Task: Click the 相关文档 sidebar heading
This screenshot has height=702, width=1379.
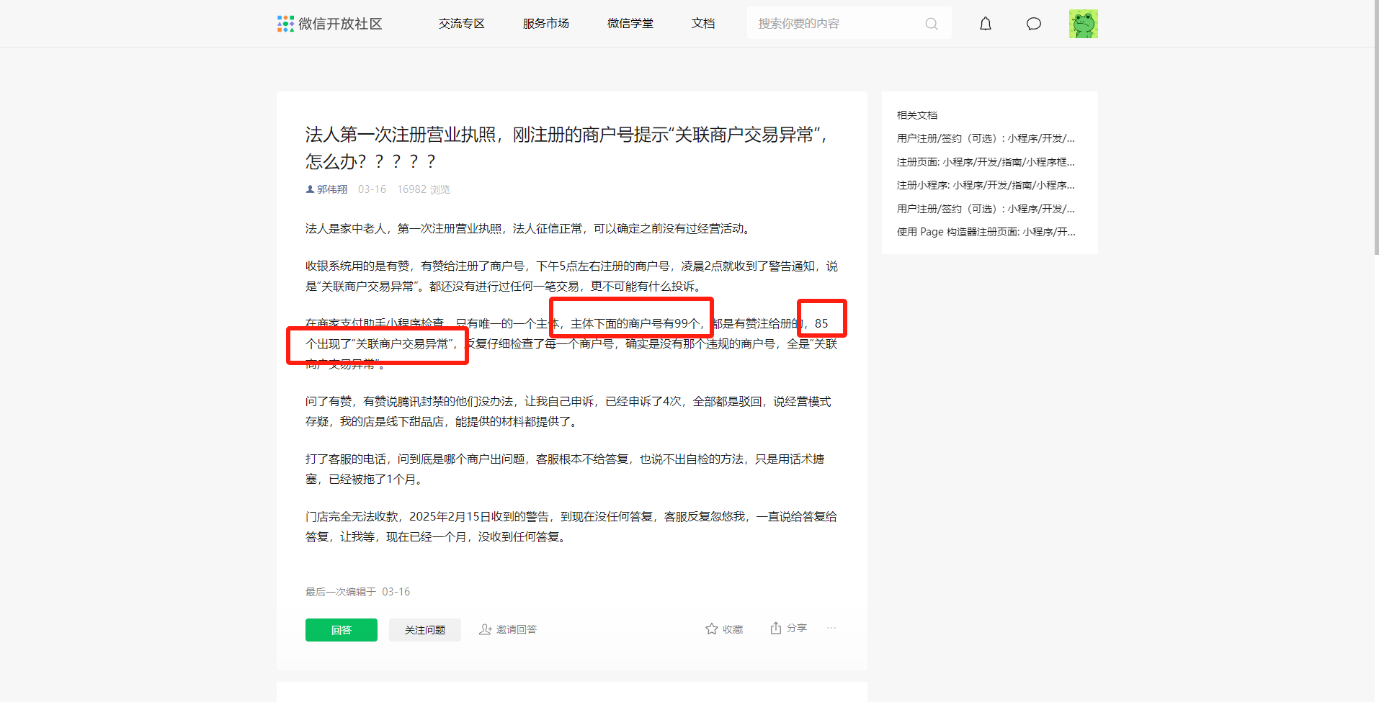Action: [x=917, y=115]
